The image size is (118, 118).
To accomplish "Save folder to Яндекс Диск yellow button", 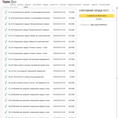I will pos(96,16).
